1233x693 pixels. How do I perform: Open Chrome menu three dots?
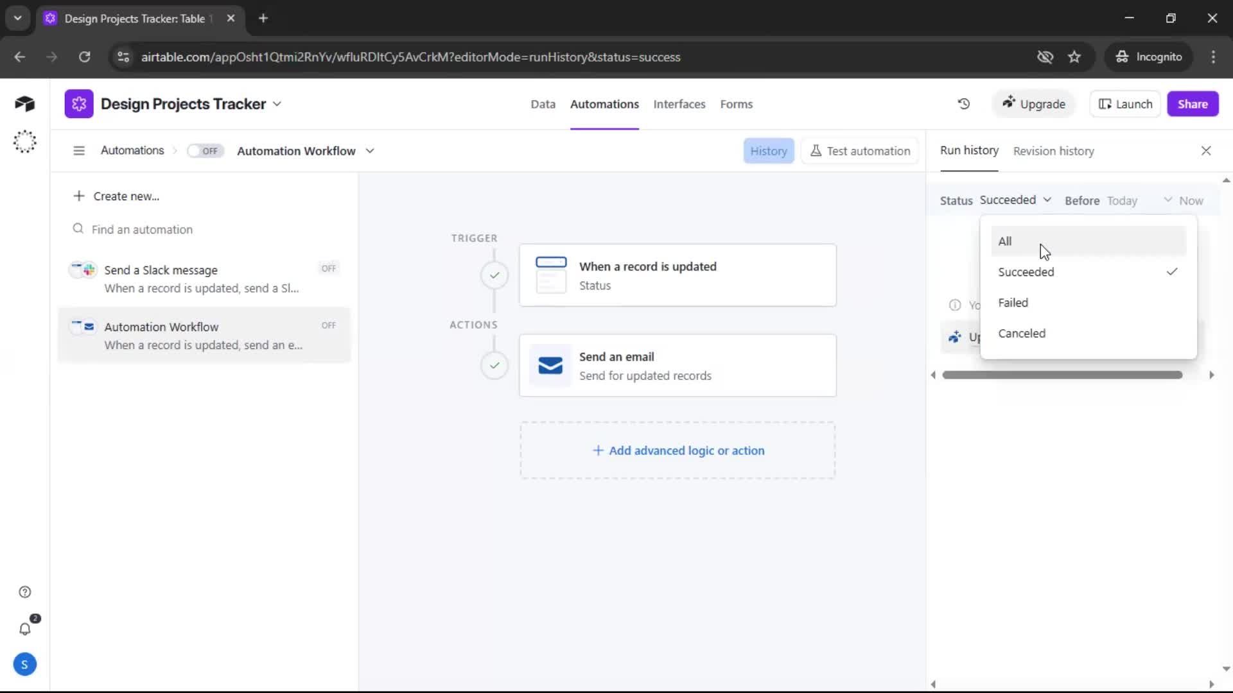pos(1213,57)
